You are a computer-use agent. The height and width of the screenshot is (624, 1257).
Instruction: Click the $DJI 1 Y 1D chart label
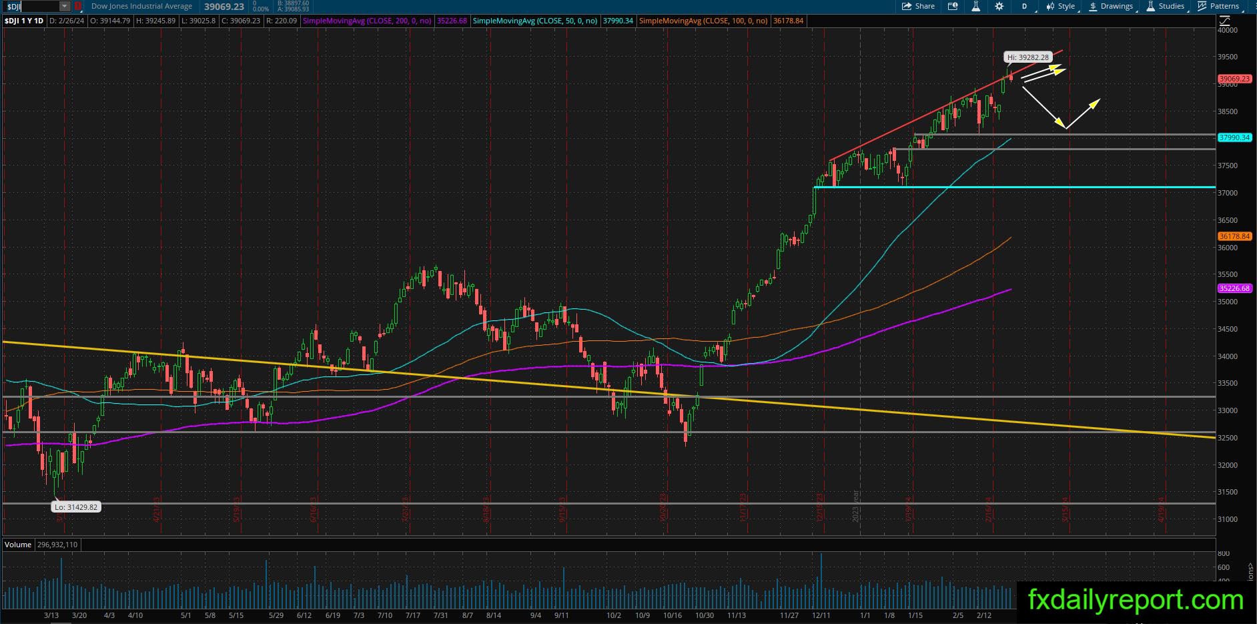tap(24, 21)
